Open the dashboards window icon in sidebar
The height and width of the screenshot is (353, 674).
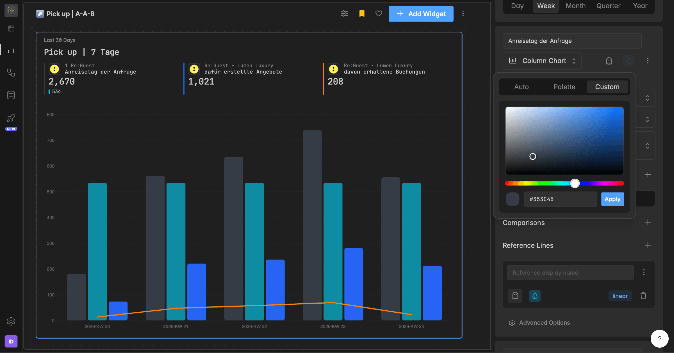[11, 28]
